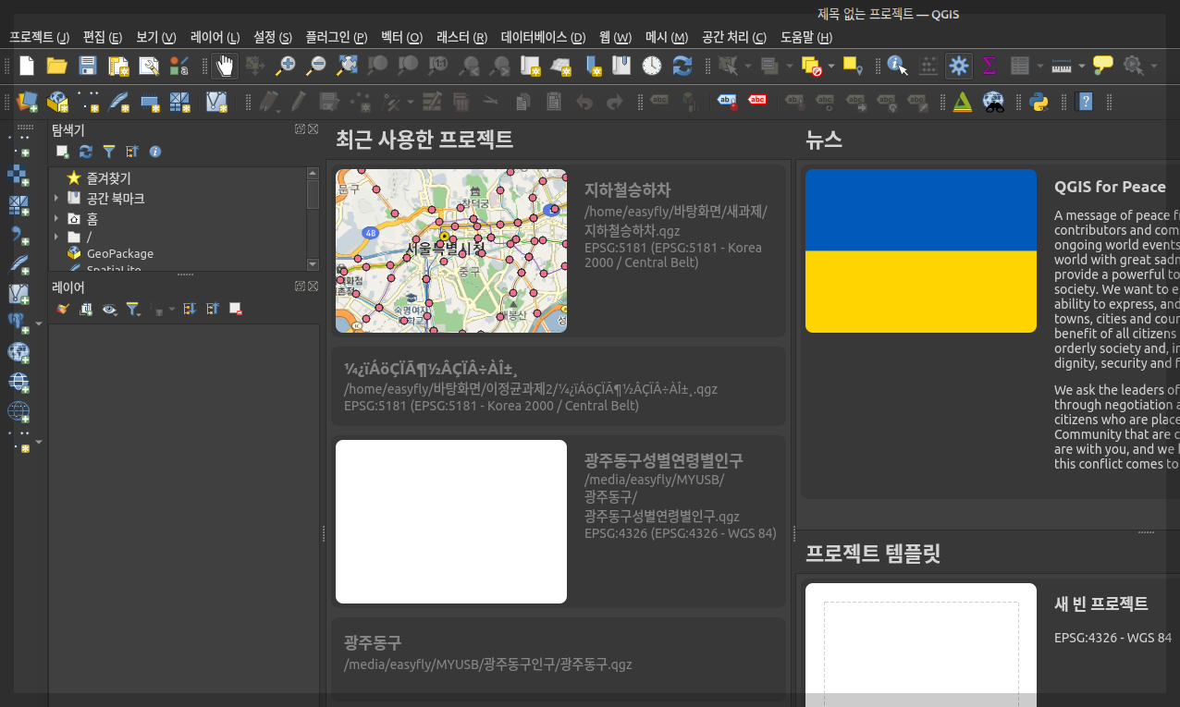1180x707 pixels.
Task: Open the Python Console icon
Action: tap(1039, 101)
